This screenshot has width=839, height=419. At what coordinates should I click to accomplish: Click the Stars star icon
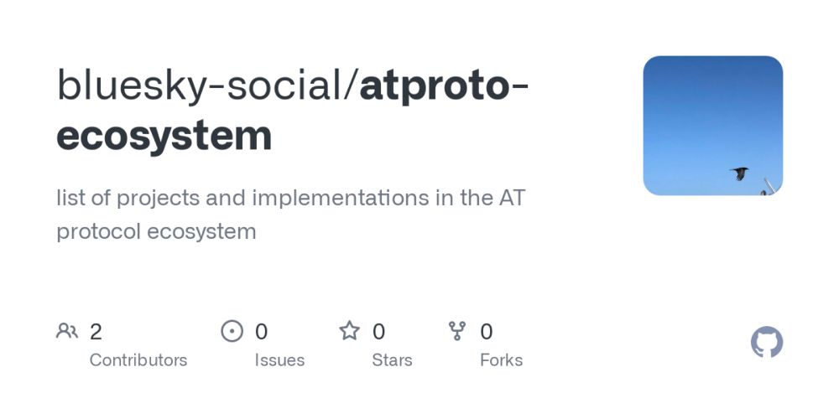click(x=349, y=331)
